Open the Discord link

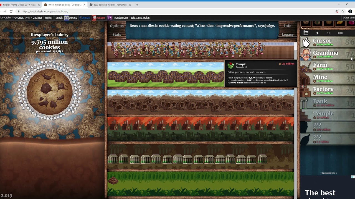71,17
